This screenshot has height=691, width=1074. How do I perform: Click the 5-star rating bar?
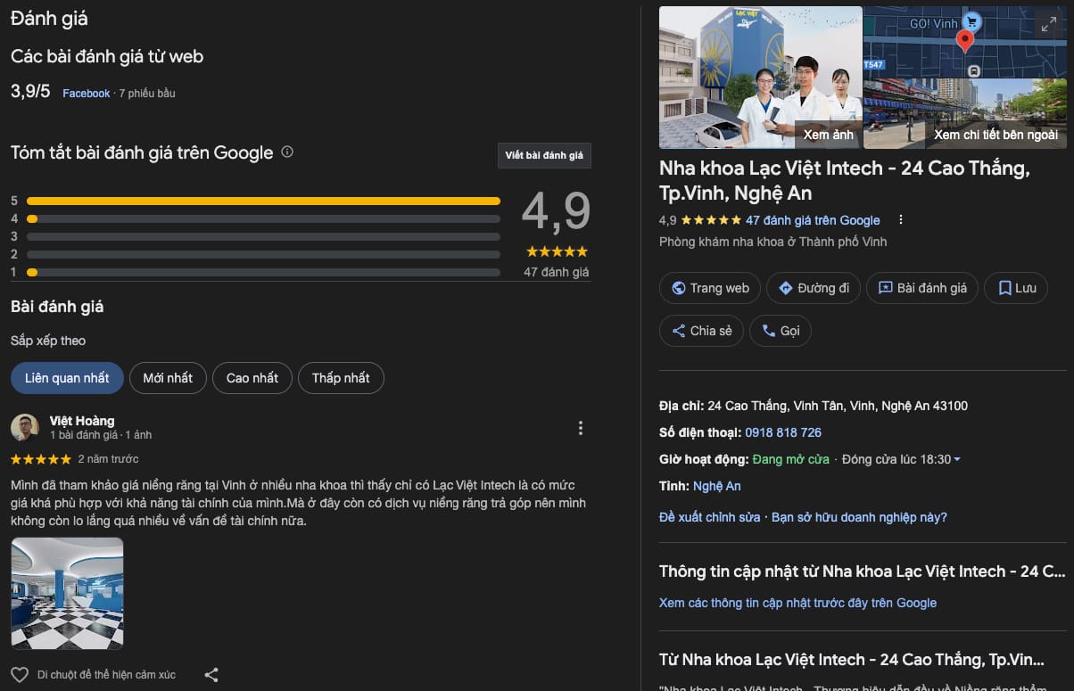pyautogui.click(x=263, y=201)
